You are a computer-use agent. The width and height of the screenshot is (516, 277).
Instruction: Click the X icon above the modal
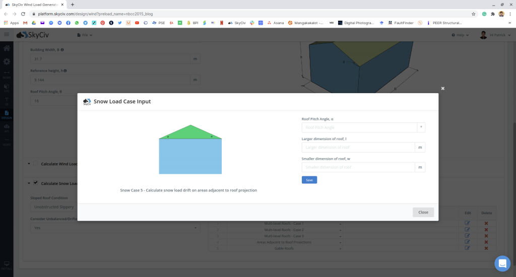[443, 88]
